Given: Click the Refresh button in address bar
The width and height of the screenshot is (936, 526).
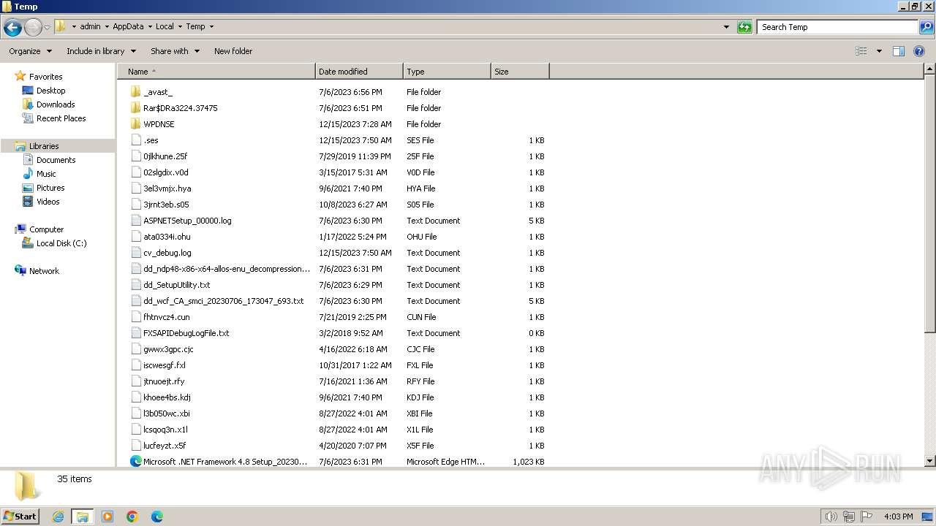Looking at the screenshot, I should [744, 27].
